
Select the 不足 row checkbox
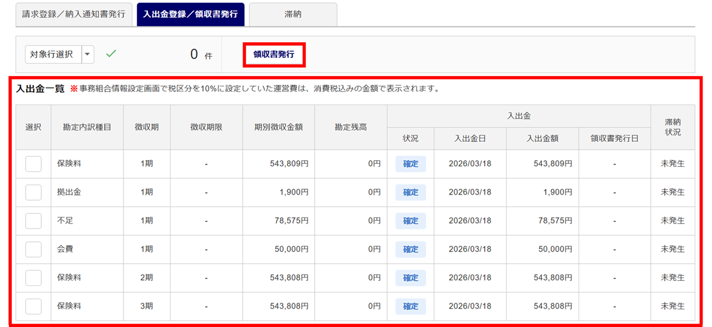click(x=33, y=221)
